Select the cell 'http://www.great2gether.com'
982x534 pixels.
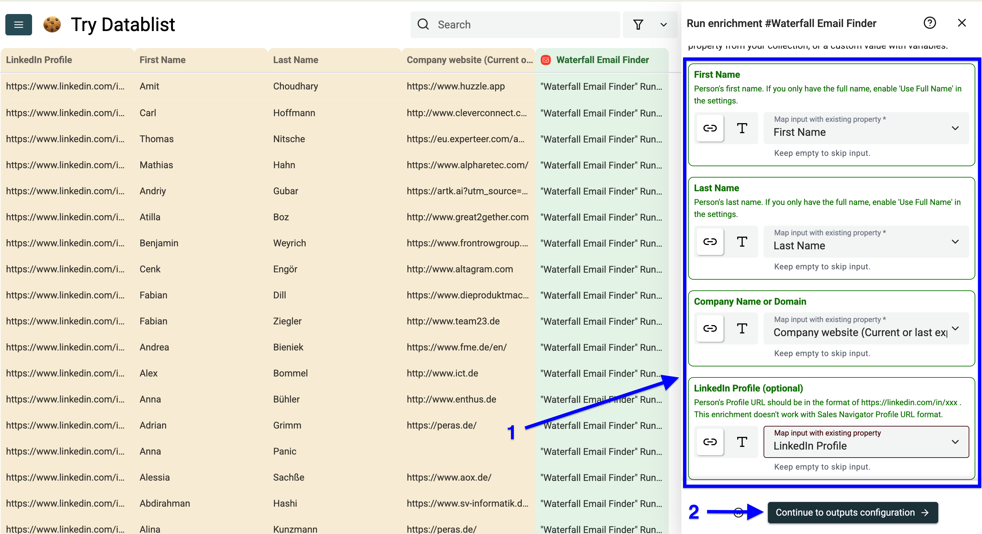[x=468, y=217]
